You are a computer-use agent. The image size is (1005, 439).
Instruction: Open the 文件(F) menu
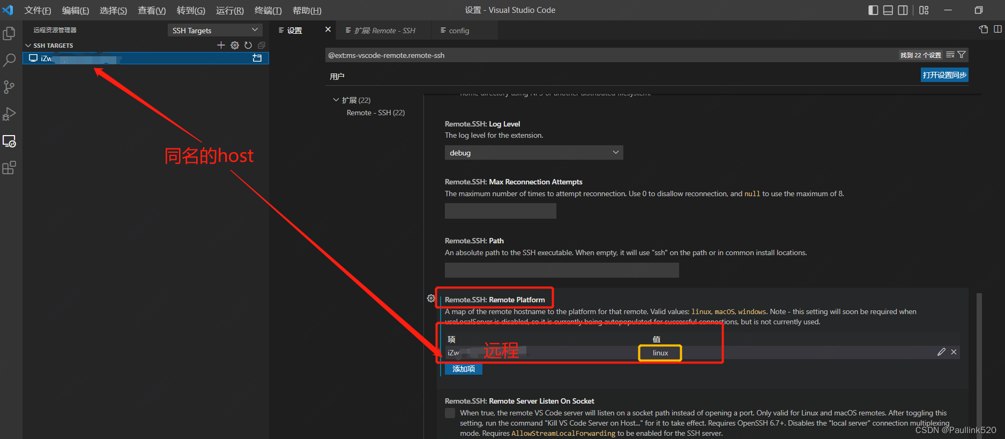[x=38, y=10]
